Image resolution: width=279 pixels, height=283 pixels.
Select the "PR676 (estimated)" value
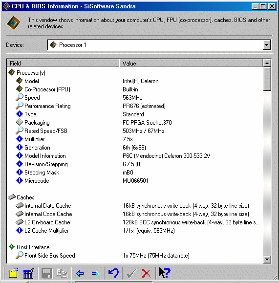coord(144,106)
